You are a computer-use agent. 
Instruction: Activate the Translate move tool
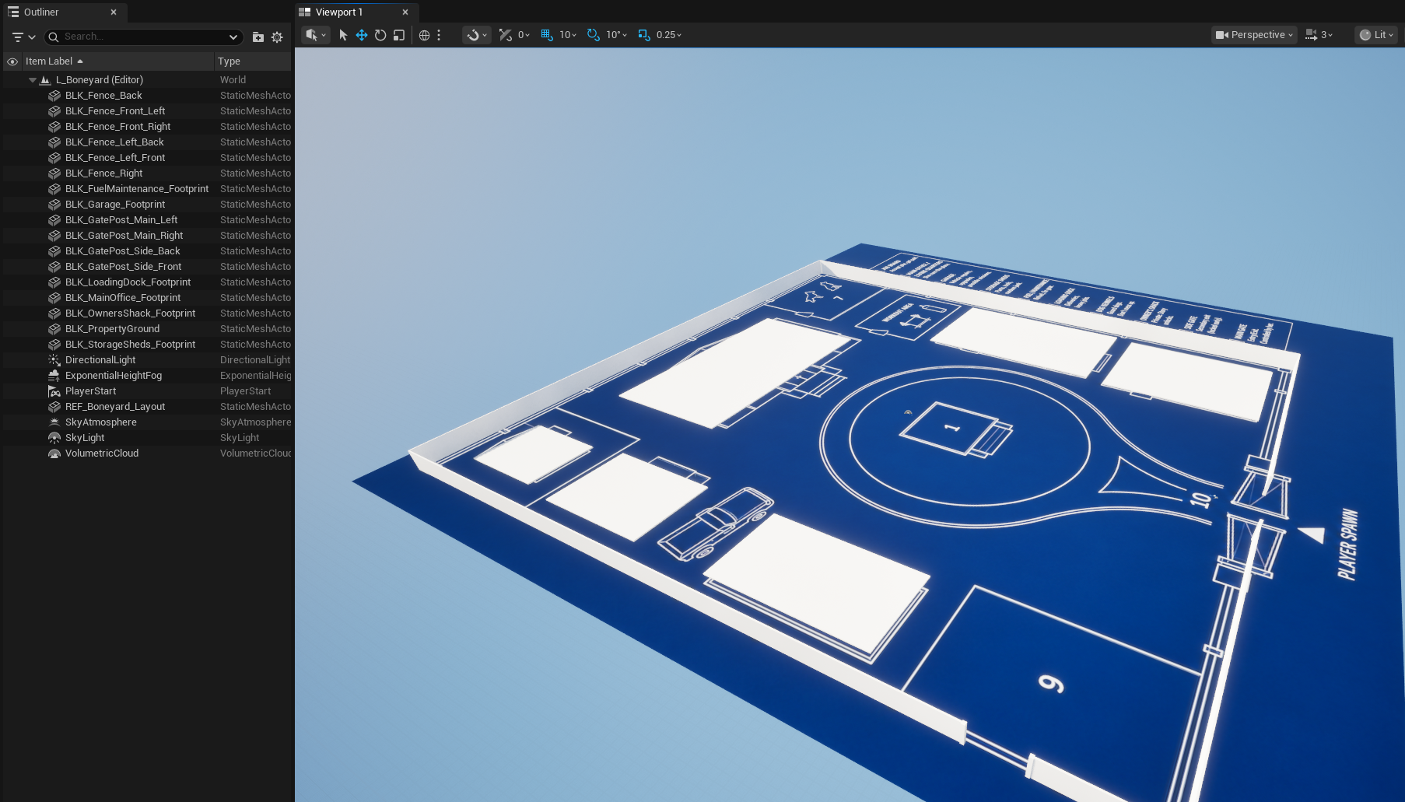point(362,35)
